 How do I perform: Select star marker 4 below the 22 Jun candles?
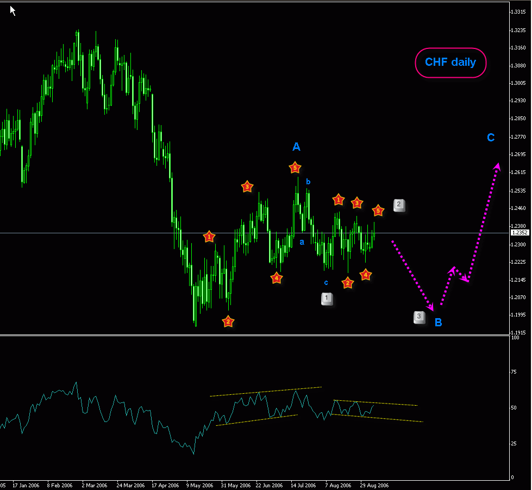tap(277, 278)
